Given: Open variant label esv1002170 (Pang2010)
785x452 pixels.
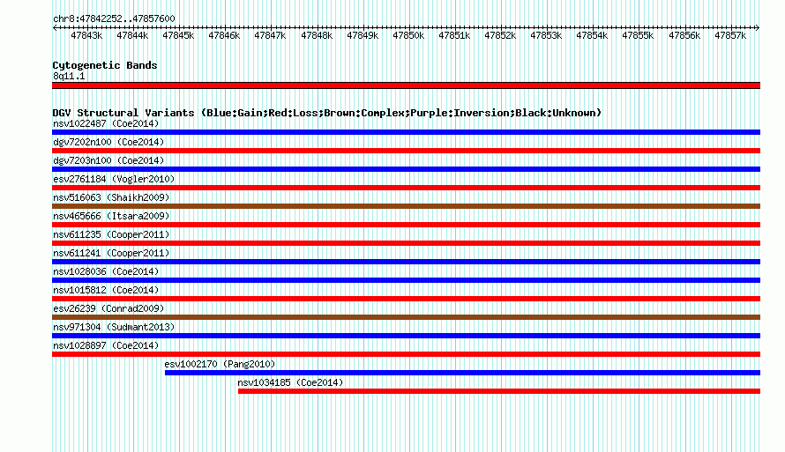Looking at the screenshot, I should [220, 364].
